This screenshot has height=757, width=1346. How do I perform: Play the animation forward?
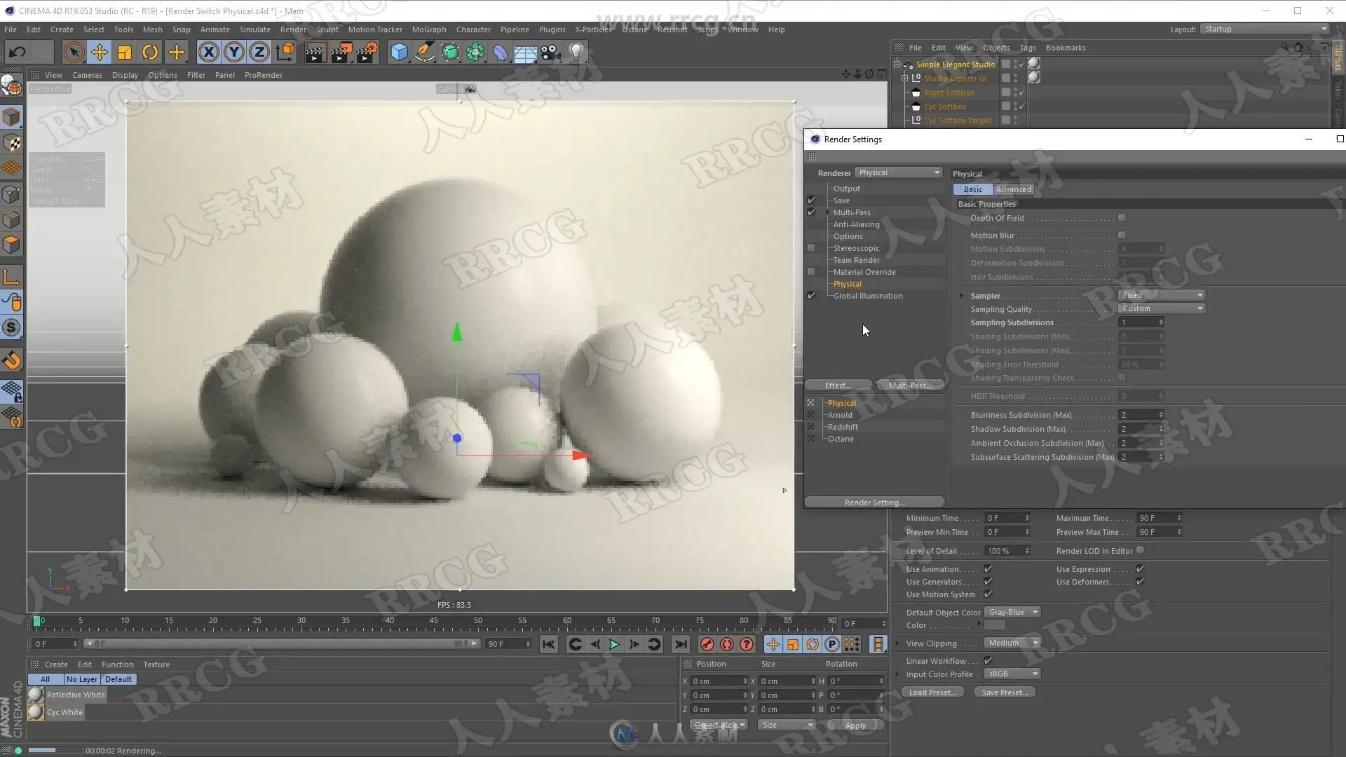(x=614, y=644)
